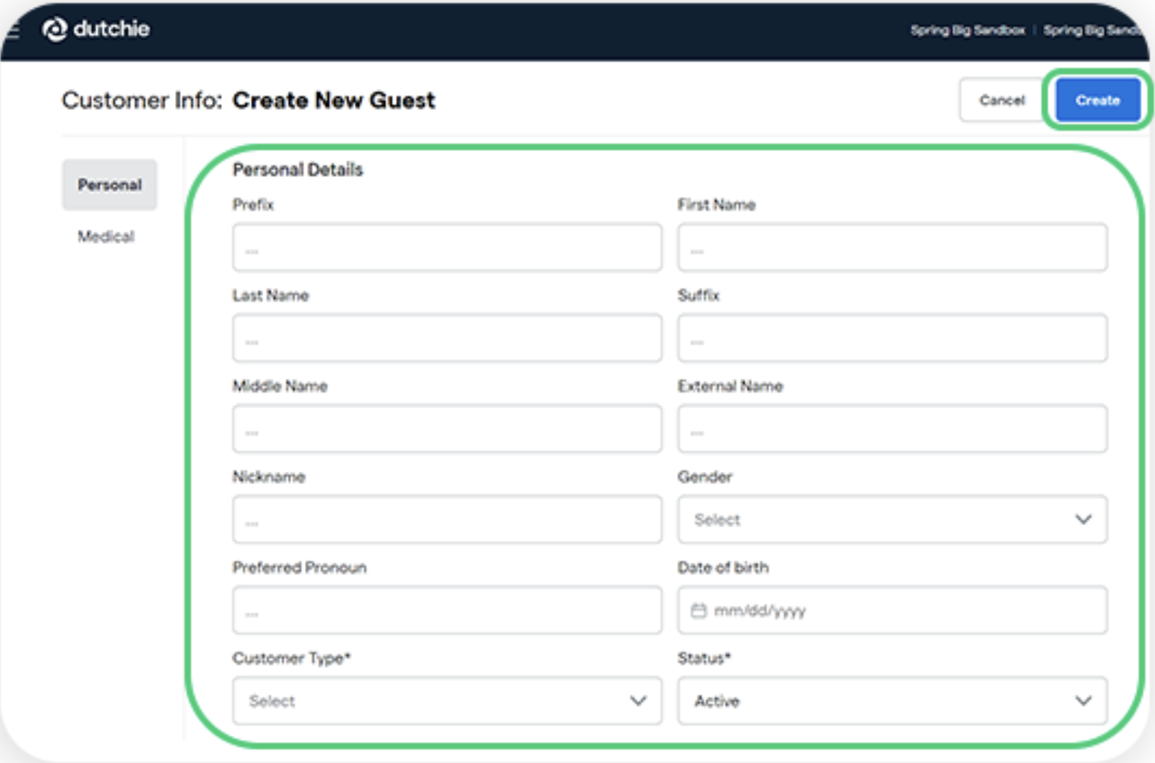Click the Create New Guest title

coord(334,100)
